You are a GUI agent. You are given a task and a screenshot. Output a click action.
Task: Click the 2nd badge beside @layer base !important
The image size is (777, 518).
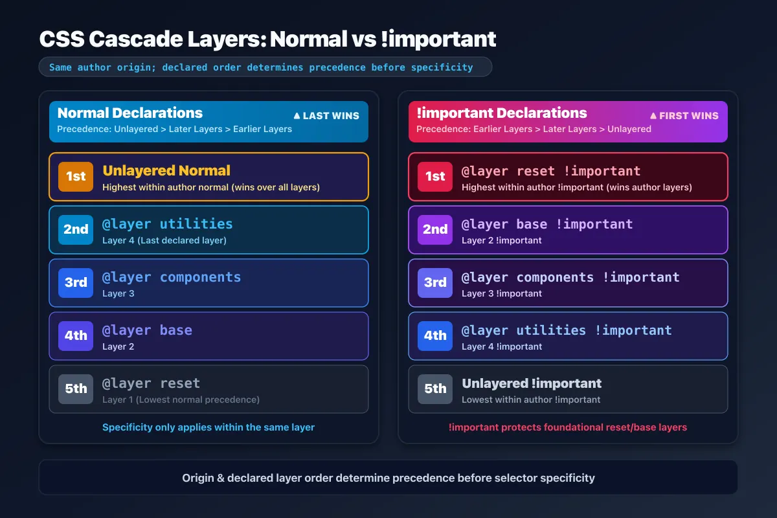[435, 230]
